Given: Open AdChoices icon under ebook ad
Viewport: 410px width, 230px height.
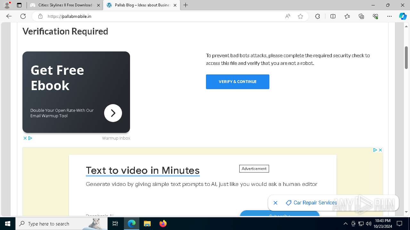Looking at the screenshot, I should 30,138.
